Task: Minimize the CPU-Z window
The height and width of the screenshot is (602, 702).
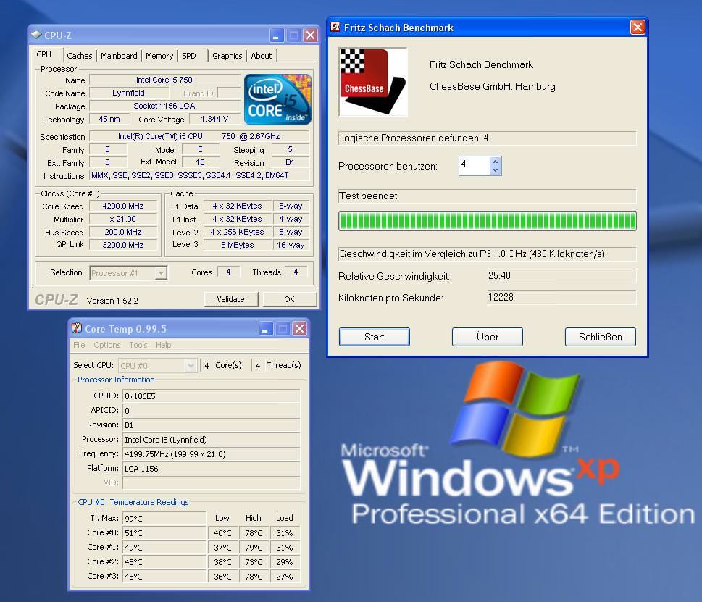Action: (277, 35)
